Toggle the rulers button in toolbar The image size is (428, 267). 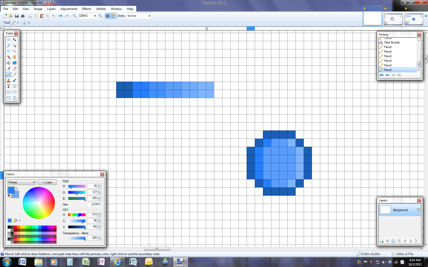point(114,16)
